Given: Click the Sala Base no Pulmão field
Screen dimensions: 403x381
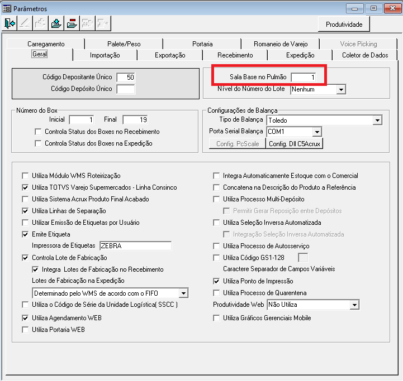Looking at the screenshot, I should coord(304,77).
